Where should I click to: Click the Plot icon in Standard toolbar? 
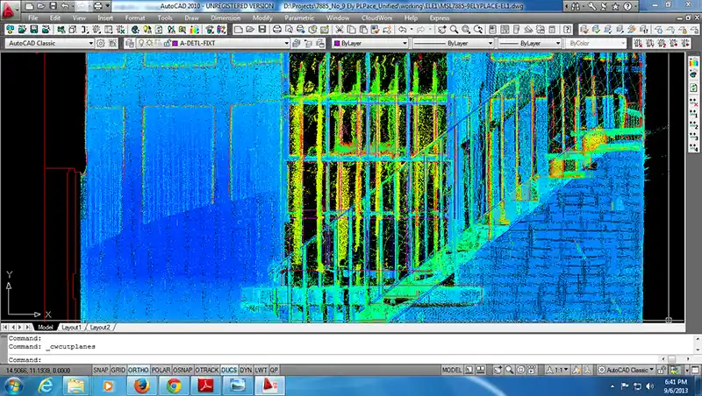(277, 30)
